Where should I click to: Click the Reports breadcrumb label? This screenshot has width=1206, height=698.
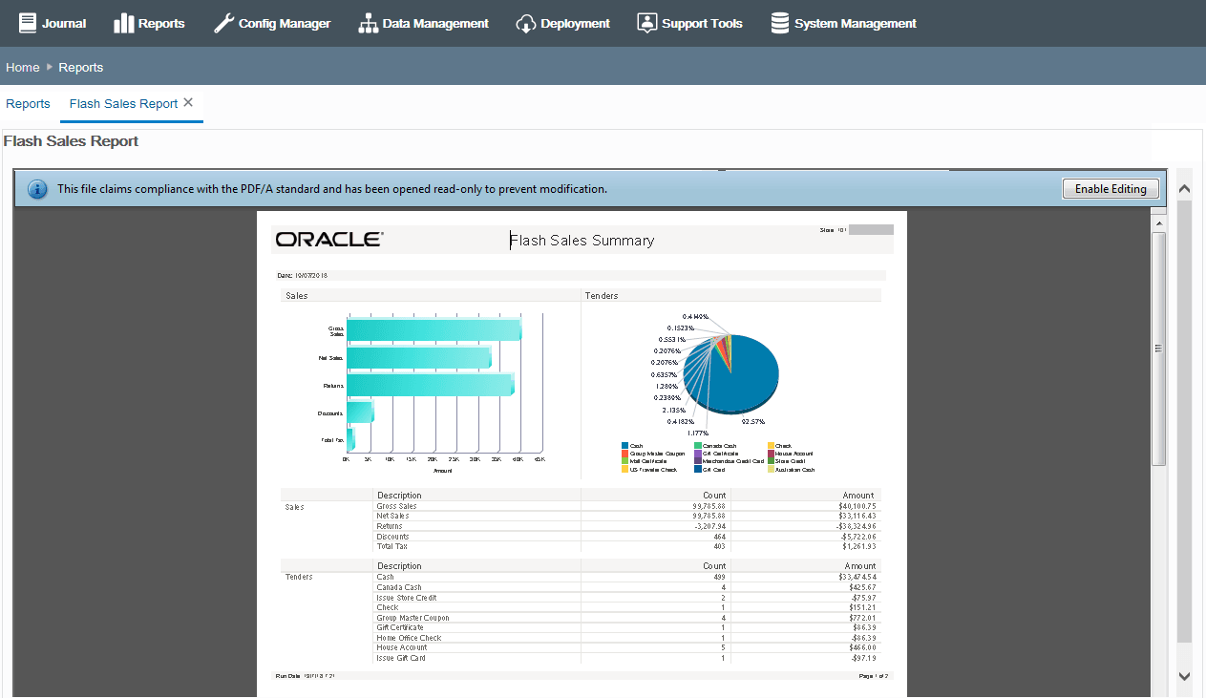[x=80, y=67]
